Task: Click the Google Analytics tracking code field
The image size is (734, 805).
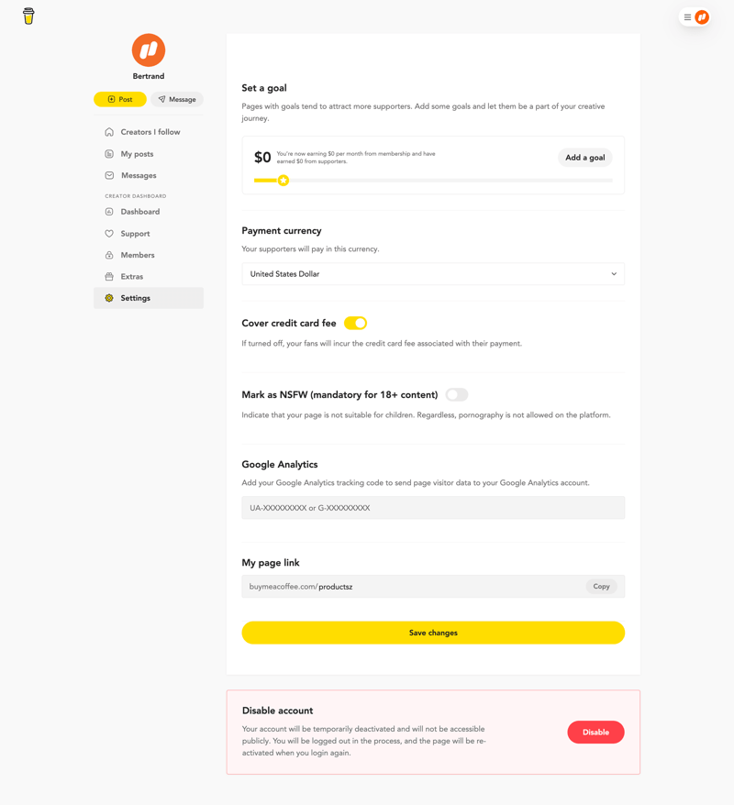Action: 432,507
